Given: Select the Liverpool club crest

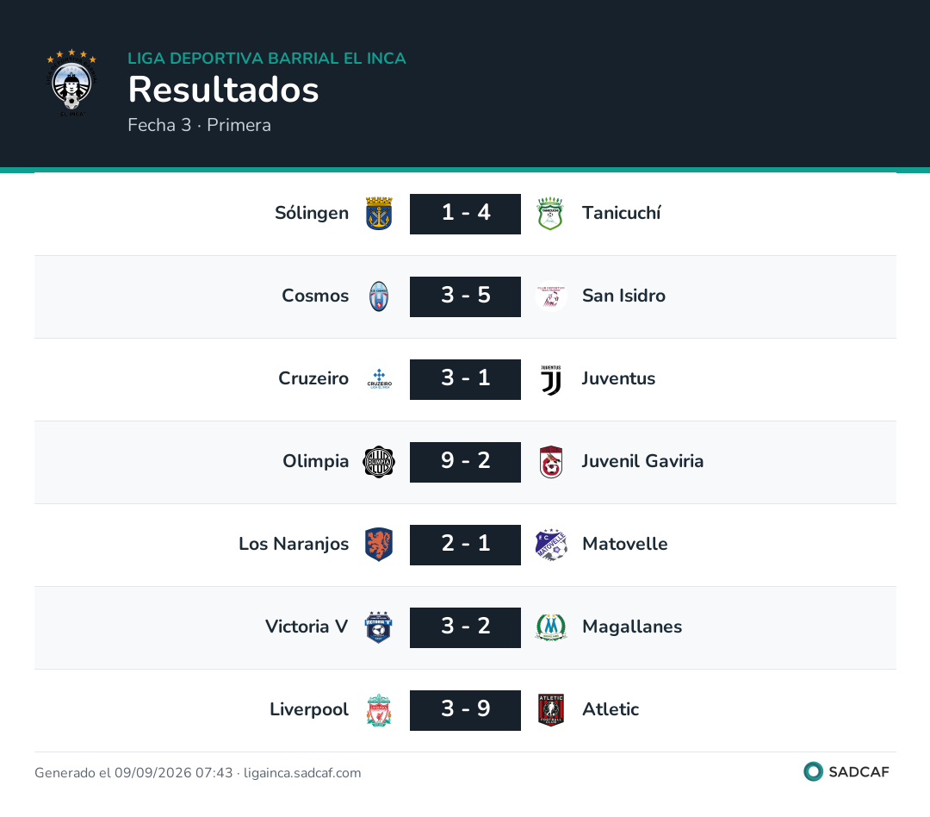Looking at the screenshot, I should [379, 710].
